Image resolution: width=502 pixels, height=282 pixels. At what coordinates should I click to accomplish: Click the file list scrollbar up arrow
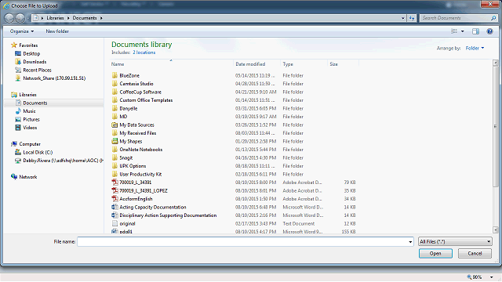point(495,63)
